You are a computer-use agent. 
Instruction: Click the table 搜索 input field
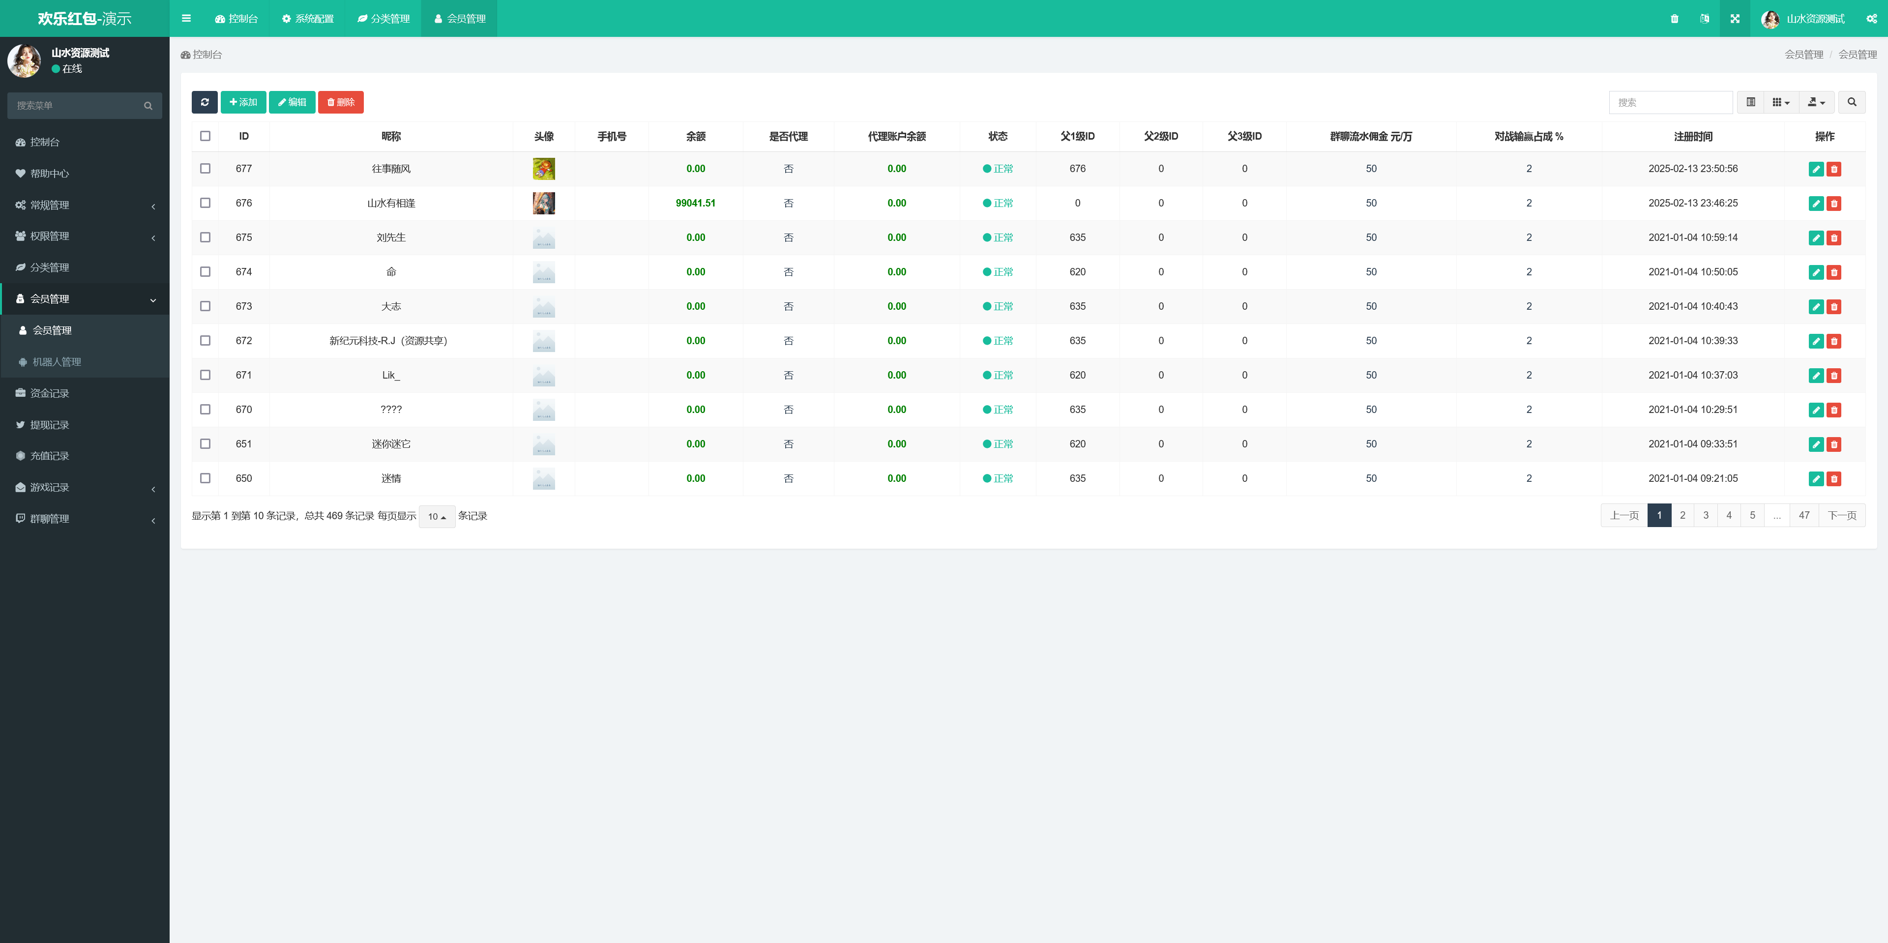click(x=1670, y=102)
